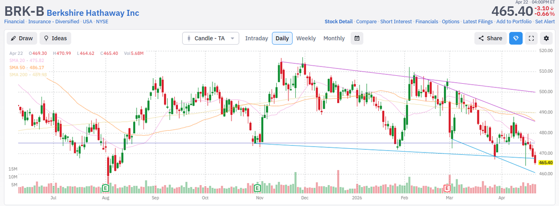Click the SMA 200 legend label
Viewport: 559px width, 206px height.
pos(28,74)
